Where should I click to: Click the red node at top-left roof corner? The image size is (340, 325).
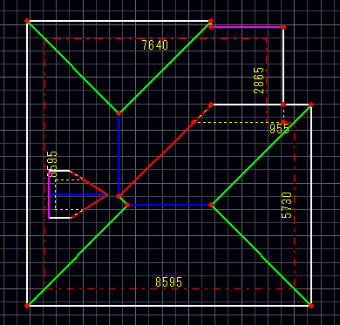click(x=27, y=21)
